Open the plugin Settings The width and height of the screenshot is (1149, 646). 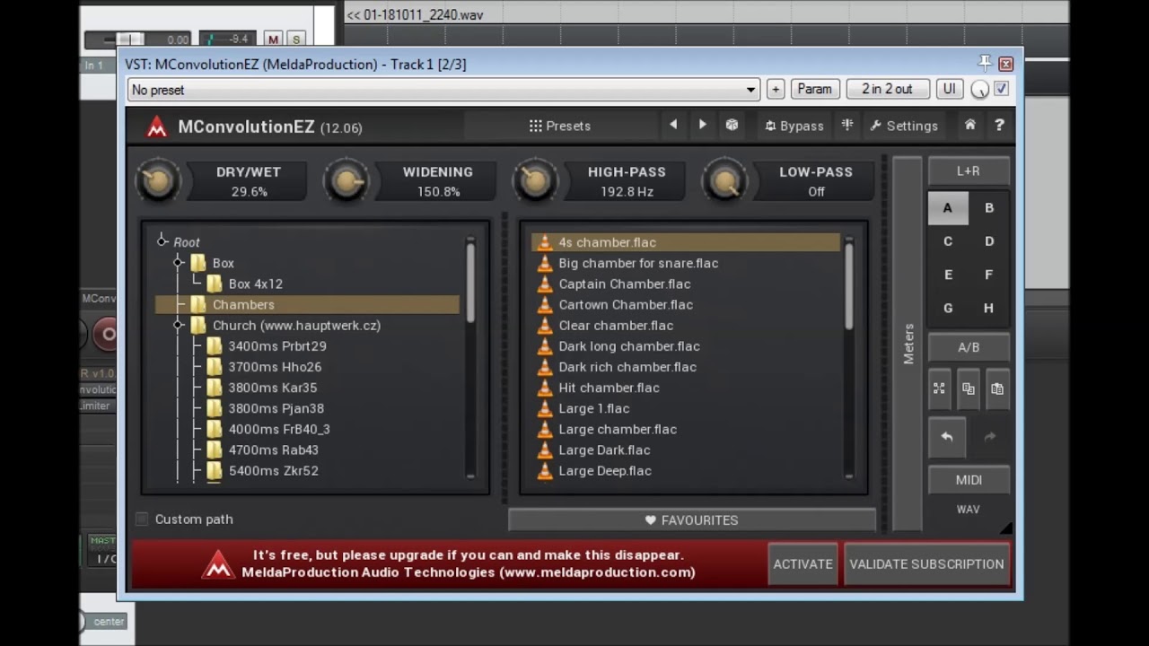click(x=903, y=126)
